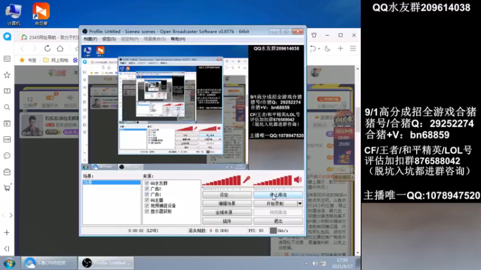Toggle the 广告1 source checkbox

point(147,194)
